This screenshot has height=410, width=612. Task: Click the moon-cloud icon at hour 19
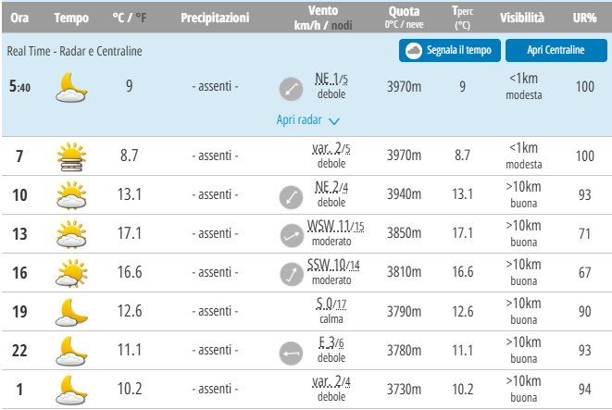[70, 311]
